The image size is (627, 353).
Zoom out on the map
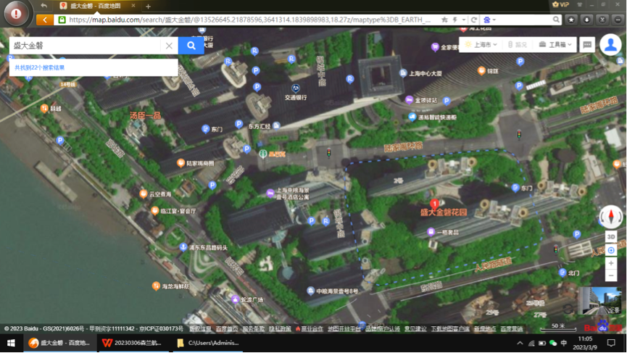click(x=610, y=275)
